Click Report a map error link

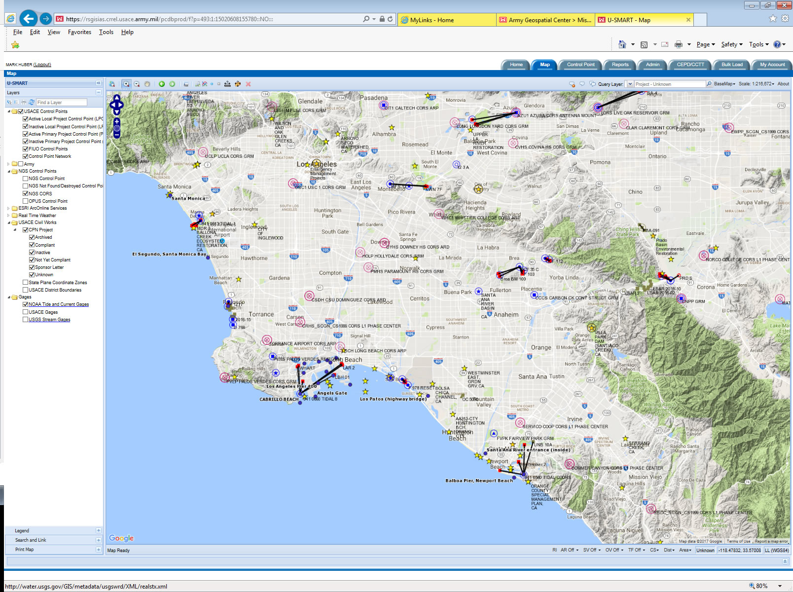[771, 542]
